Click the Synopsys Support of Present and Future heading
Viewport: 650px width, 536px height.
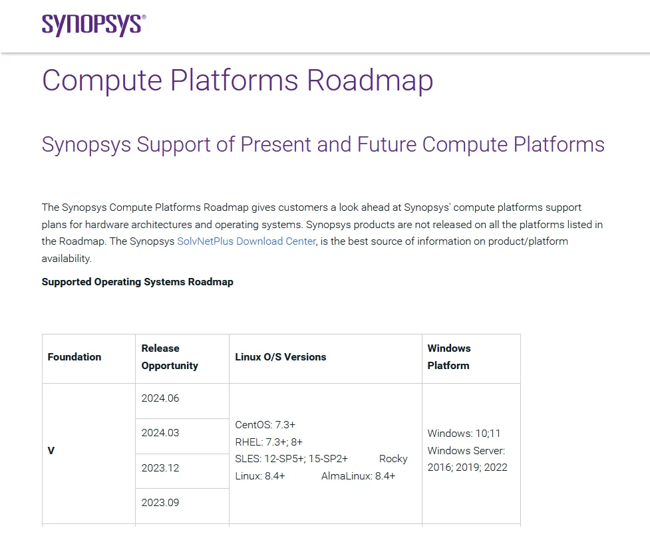[323, 144]
